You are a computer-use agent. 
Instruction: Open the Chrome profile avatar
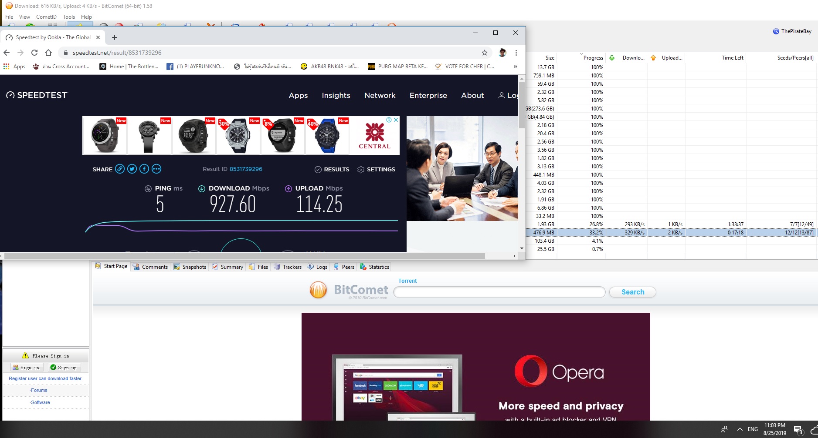coord(502,53)
